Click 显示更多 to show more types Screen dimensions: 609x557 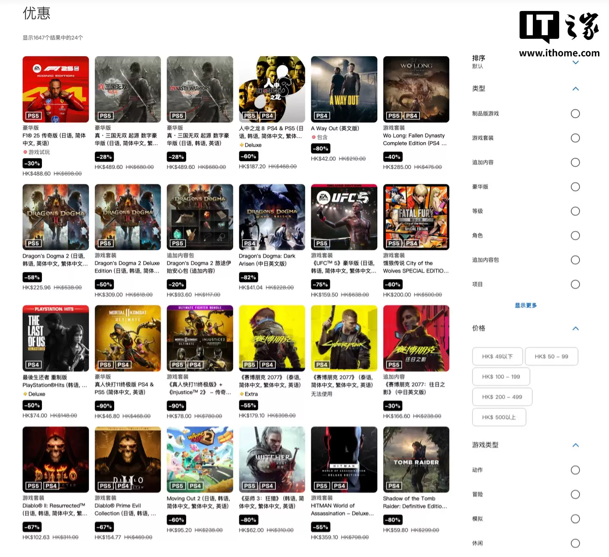pyautogui.click(x=525, y=305)
